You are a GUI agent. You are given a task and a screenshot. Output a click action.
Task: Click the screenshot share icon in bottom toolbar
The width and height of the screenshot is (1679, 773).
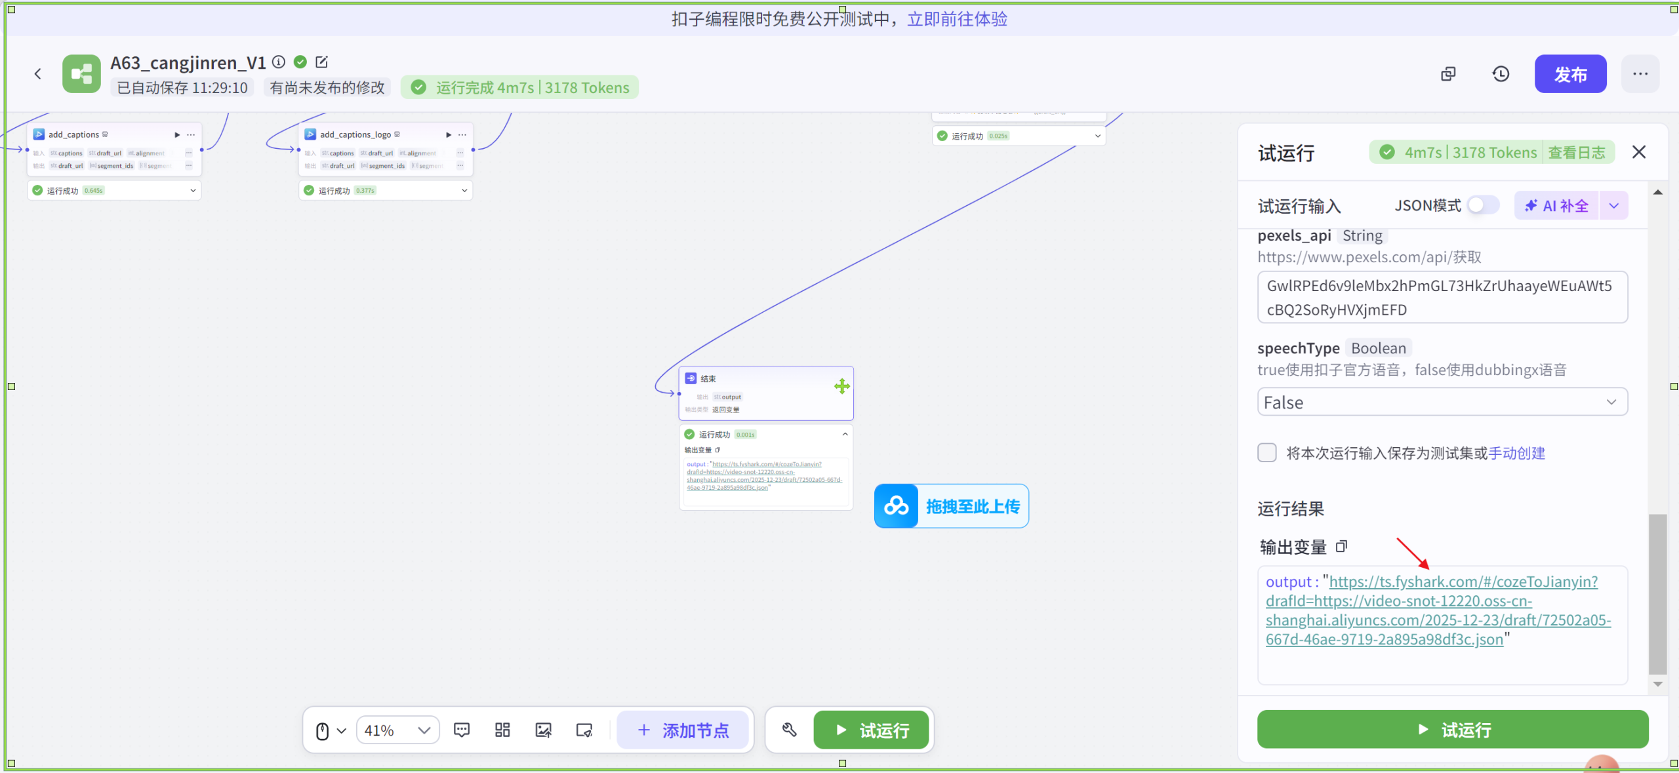pos(583,730)
